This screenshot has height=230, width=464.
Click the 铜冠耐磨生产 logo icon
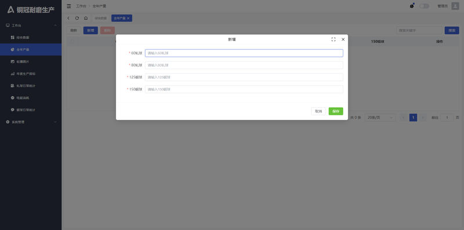10,10
